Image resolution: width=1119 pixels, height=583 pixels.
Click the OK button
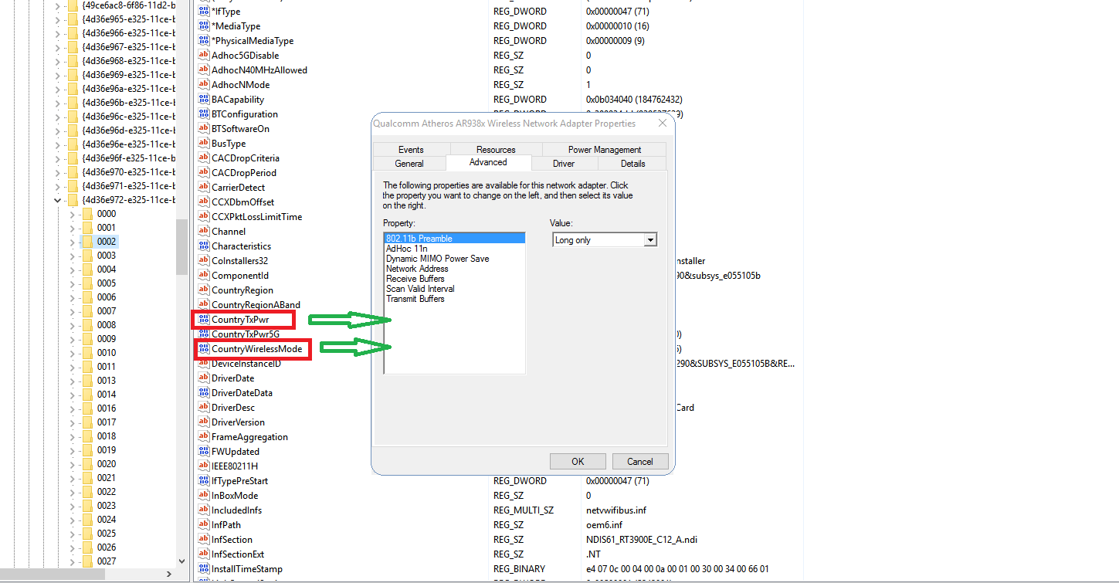pyautogui.click(x=578, y=461)
